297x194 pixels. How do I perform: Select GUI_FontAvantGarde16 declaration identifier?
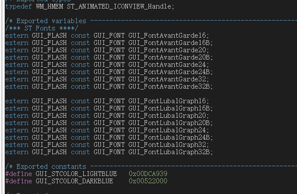coord(167,36)
